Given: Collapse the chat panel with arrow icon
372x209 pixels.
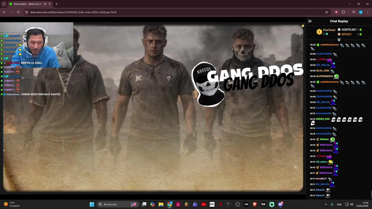Looking at the screenshot, I should tap(310, 21).
